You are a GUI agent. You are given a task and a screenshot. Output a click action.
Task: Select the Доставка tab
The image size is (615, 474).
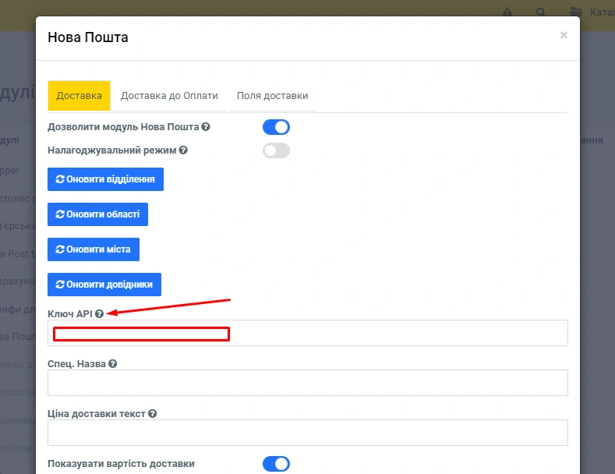point(80,96)
